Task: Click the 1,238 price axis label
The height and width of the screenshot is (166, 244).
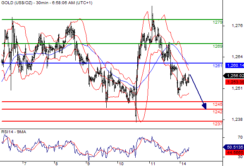Action: click(237, 120)
